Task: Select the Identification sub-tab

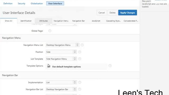Action: [x=26, y=21]
